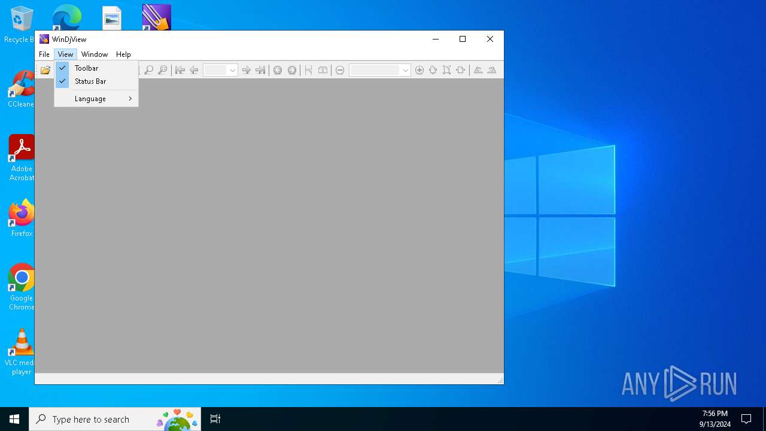
Task: Maximize the WinDjView window
Action: pyautogui.click(x=463, y=39)
